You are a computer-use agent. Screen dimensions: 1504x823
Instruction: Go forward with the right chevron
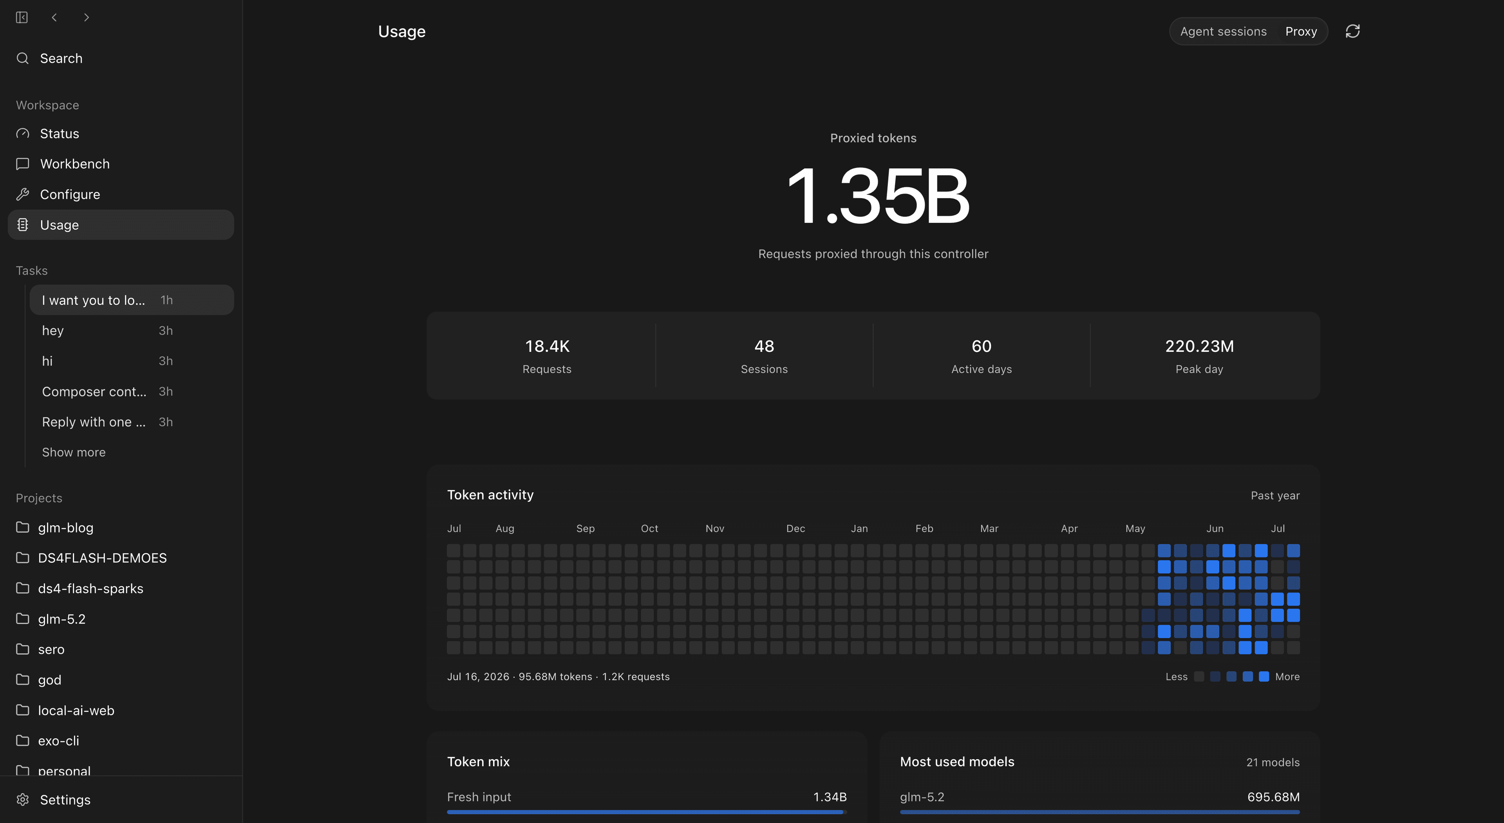[87, 18]
